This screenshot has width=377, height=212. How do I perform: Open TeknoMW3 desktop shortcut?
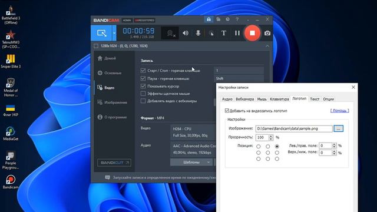[x=11, y=39]
